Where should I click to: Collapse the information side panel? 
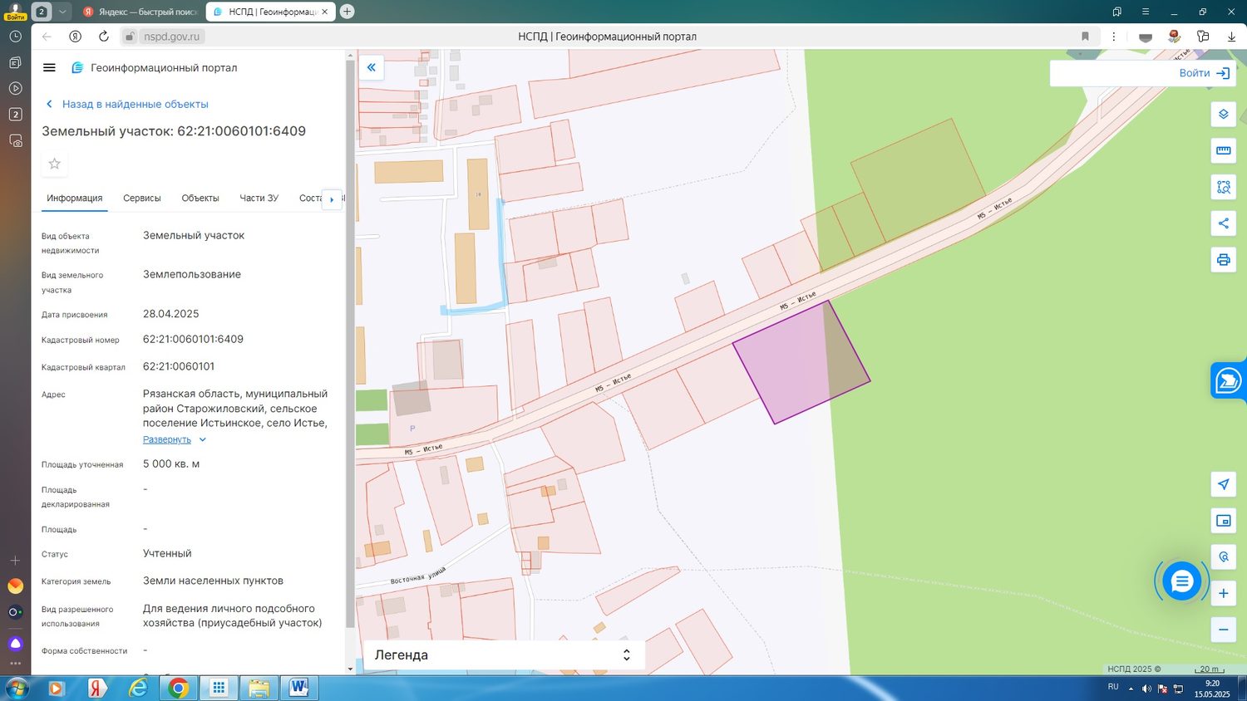click(x=372, y=67)
